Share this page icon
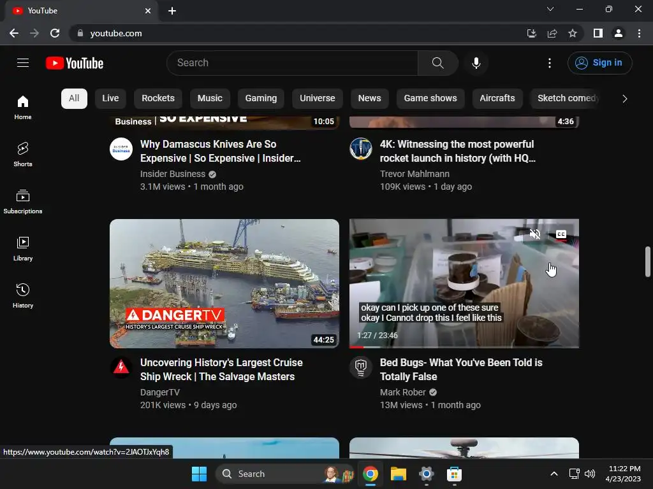Screen dimensions: 653x489 click(x=552, y=33)
